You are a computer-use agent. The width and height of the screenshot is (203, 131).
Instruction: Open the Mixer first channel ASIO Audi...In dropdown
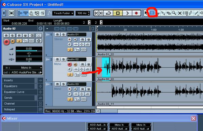point(98,125)
